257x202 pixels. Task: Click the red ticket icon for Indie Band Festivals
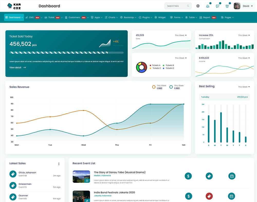click(209, 196)
